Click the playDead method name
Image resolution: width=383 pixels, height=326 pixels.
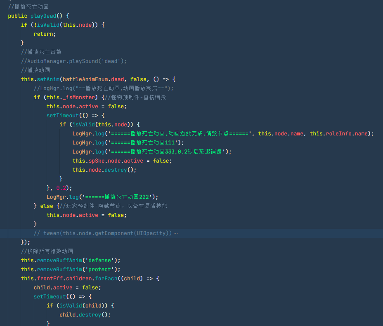click(43, 16)
